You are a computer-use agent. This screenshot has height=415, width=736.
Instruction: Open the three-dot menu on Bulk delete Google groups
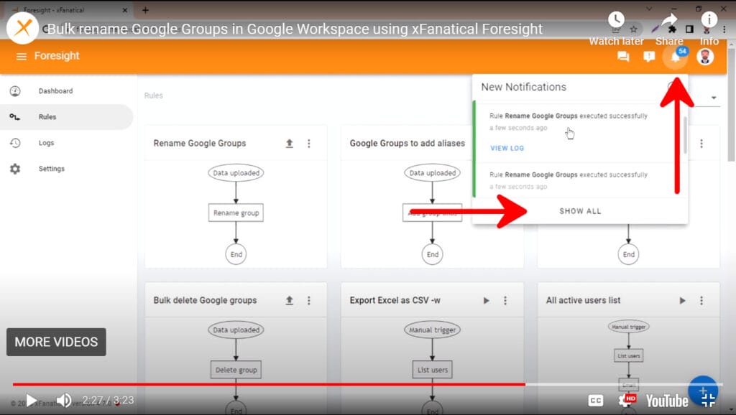[309, 300]
